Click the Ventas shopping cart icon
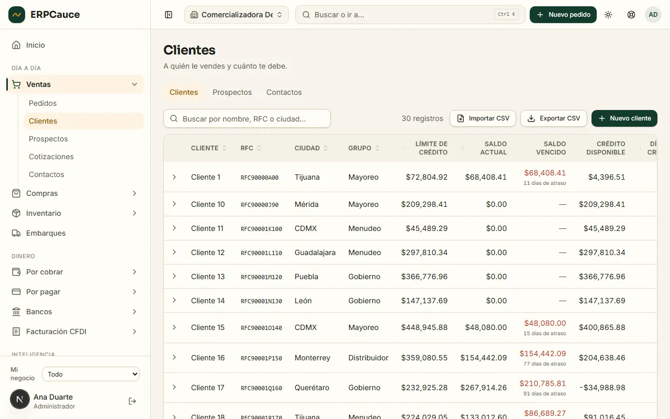Viewport: 670px width, 419px height. (16, 84)
